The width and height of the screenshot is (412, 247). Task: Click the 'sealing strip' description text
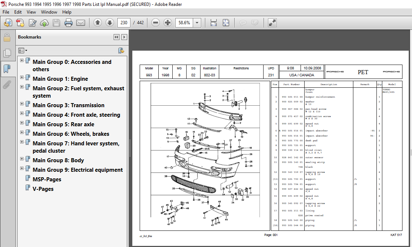pos(315,162)
